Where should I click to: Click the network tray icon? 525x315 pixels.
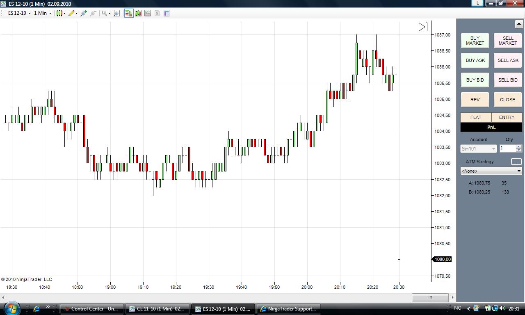click(495, 308)
